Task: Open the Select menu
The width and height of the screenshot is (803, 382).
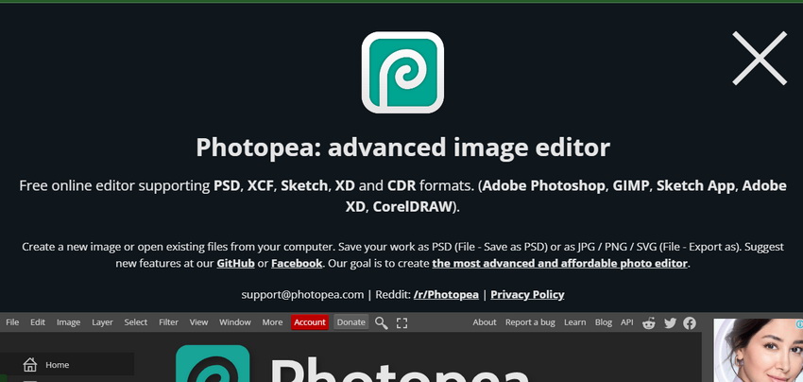Action: click(x=136, y=322)
